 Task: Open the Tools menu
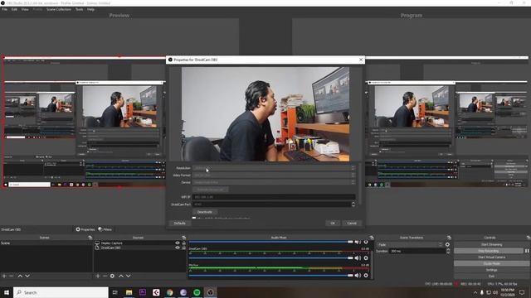pos(79,9)
